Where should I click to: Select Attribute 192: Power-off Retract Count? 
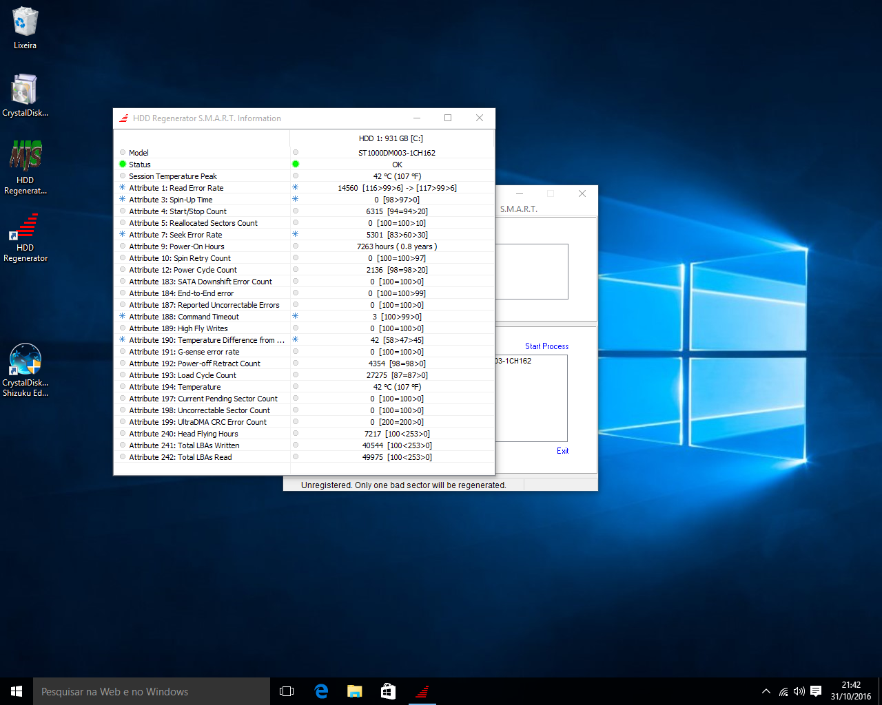pyautogui.click(x=195, y=364)
